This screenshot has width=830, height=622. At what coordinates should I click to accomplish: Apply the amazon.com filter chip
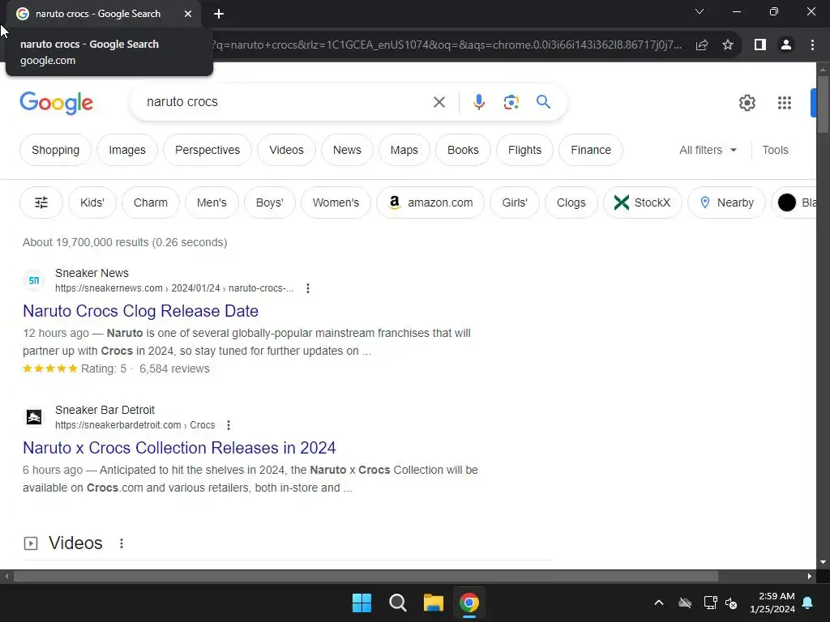pyautogui.click(x=430, y=202)
